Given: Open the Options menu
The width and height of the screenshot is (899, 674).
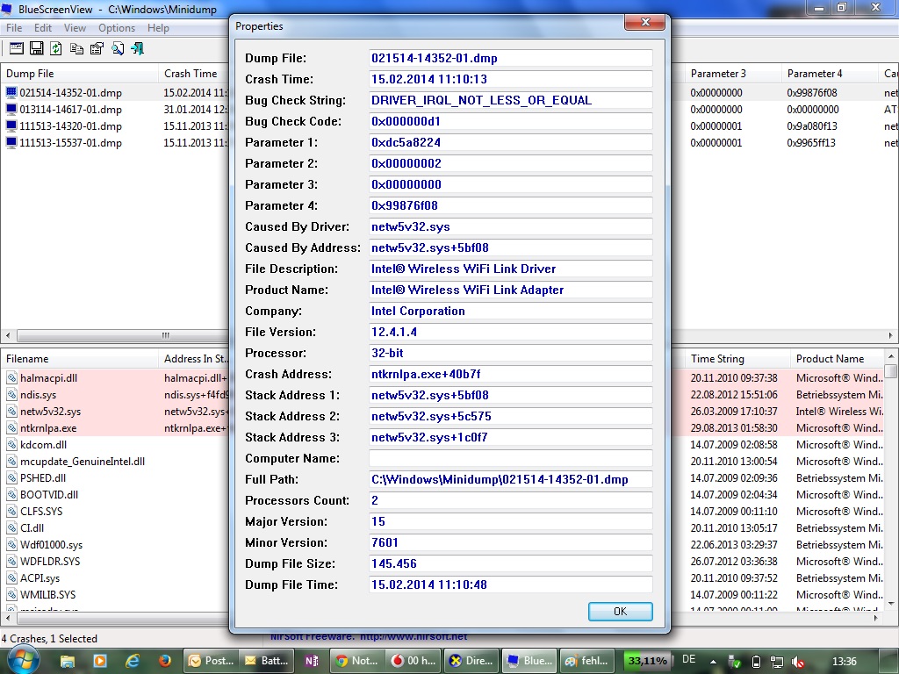Looking at the screenshot, I should tap(117, 27).
